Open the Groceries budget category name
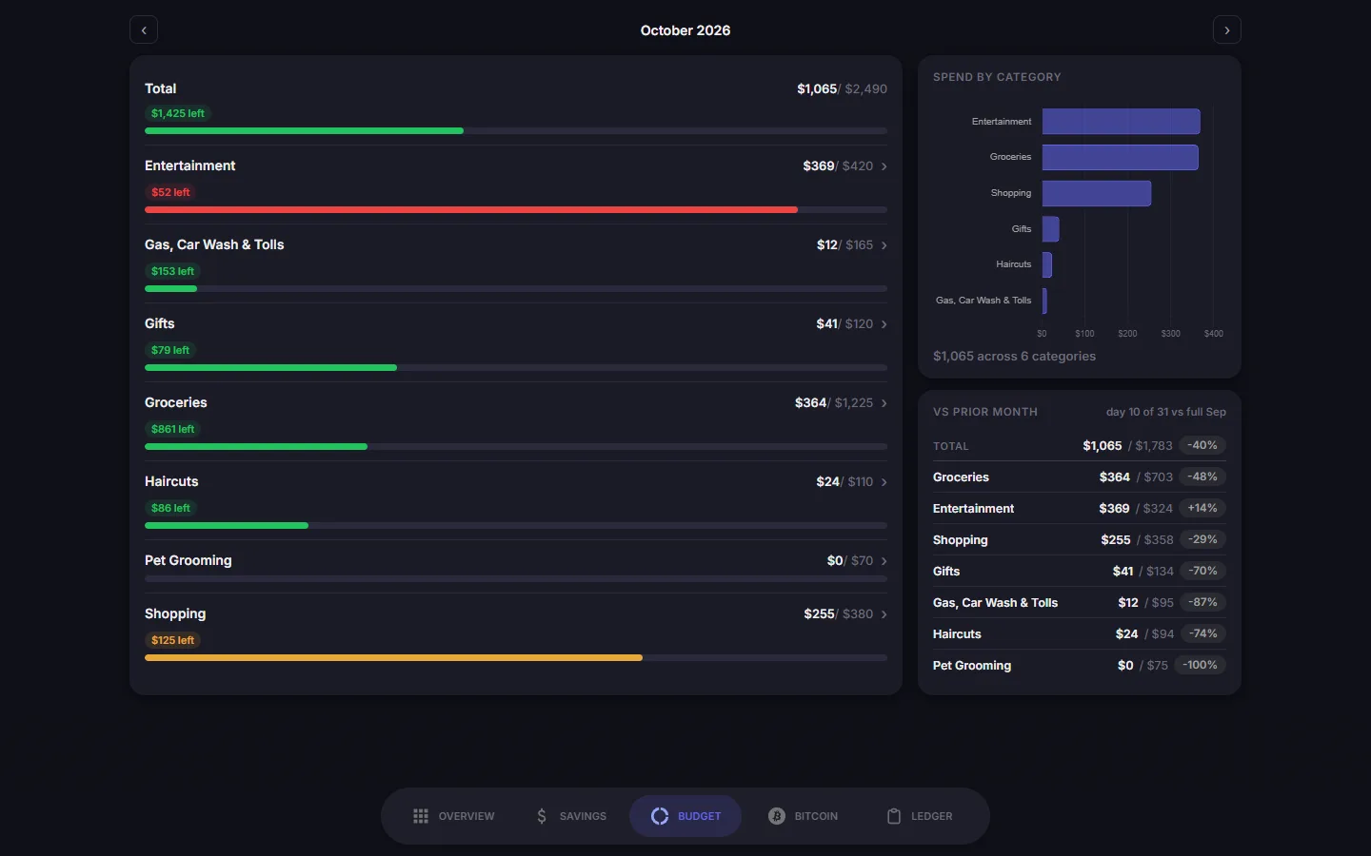 point(176,402)
